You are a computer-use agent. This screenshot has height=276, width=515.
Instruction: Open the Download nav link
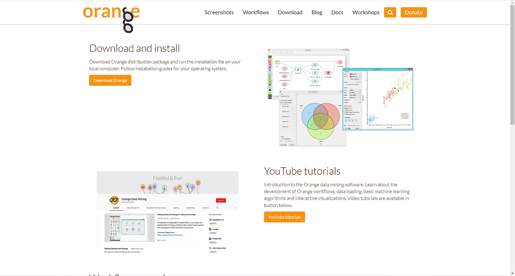pos(290,12)
